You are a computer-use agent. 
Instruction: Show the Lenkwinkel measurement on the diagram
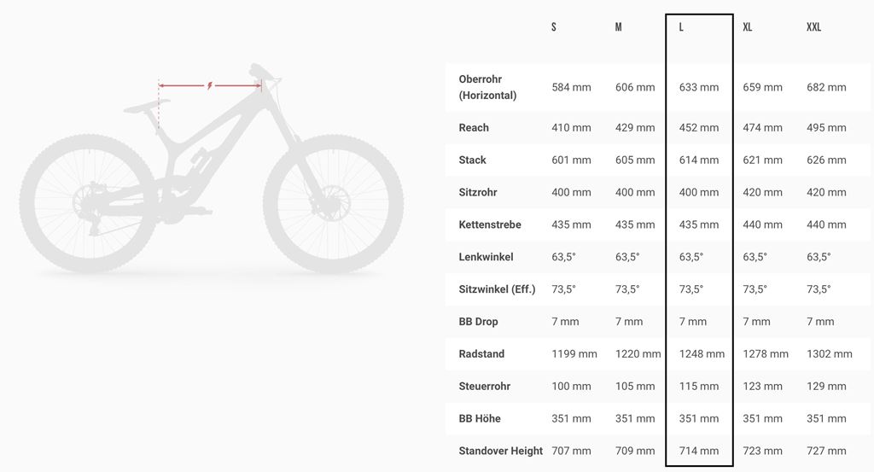coord(486,257)
